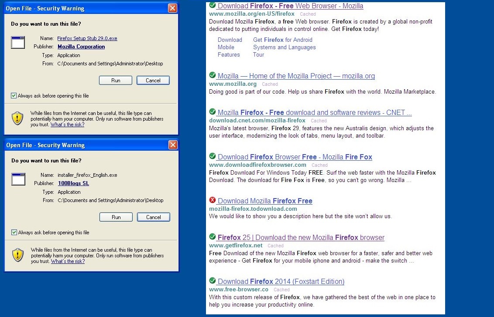Uncheck Always ask in Firefox Setup Stub dialog
The width and height of the screenshot is (494, 317).
pyautogui.click(x=14, y=96)
